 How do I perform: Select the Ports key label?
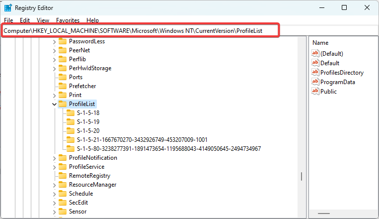coord(76,77)
